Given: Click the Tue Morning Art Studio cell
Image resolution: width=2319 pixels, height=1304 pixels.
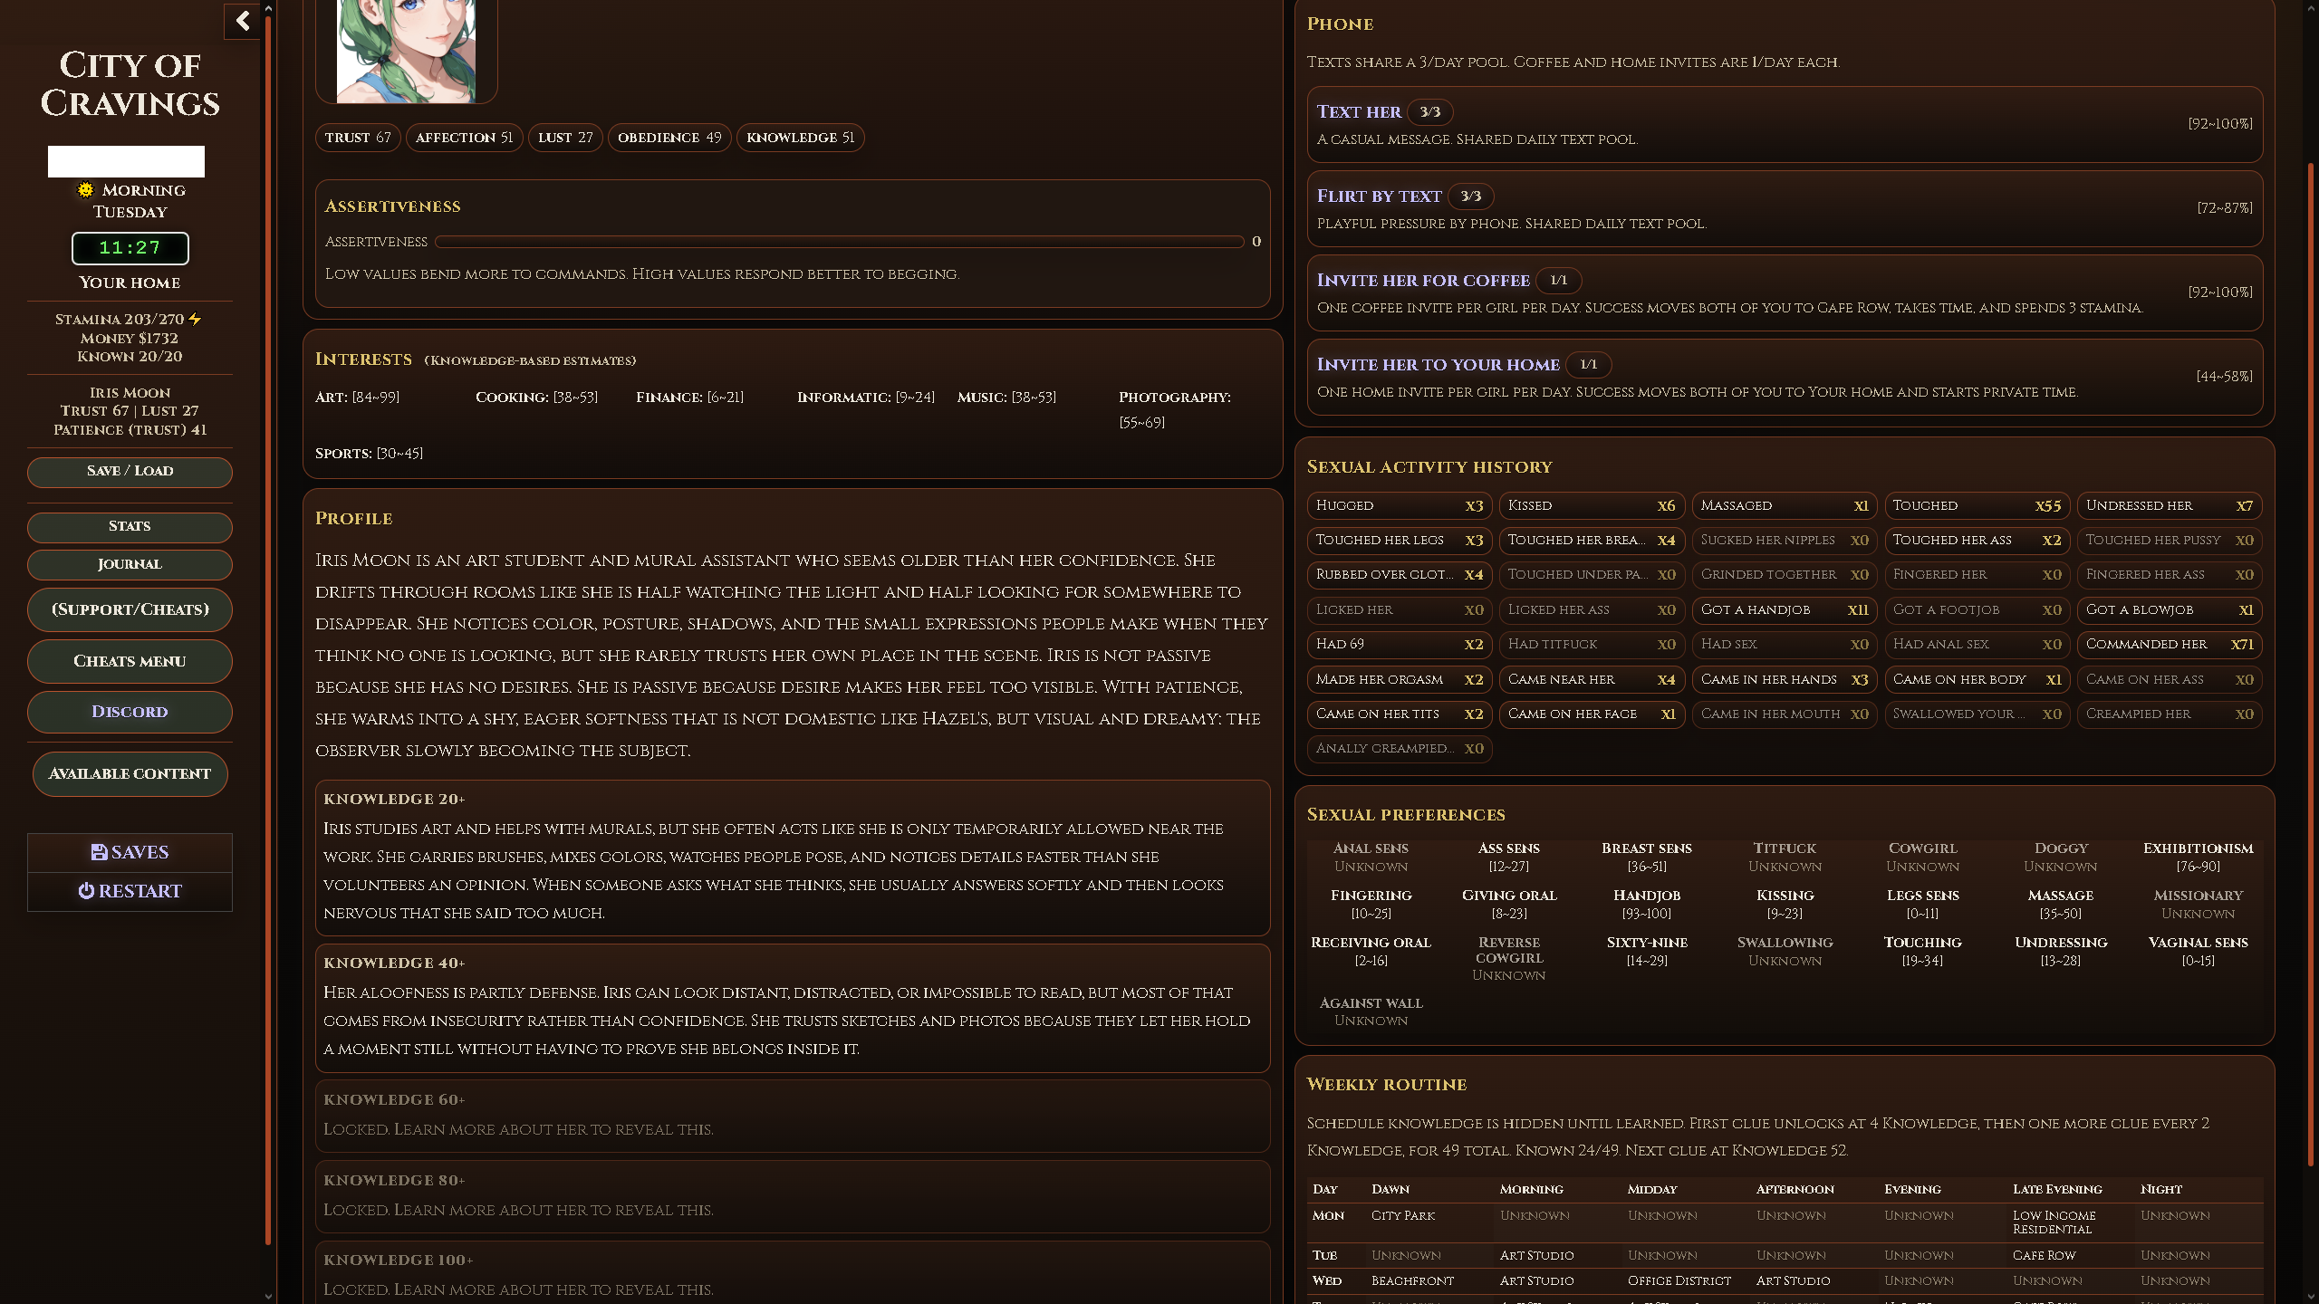Looking at the screenshot, I should [1536, 1255].
